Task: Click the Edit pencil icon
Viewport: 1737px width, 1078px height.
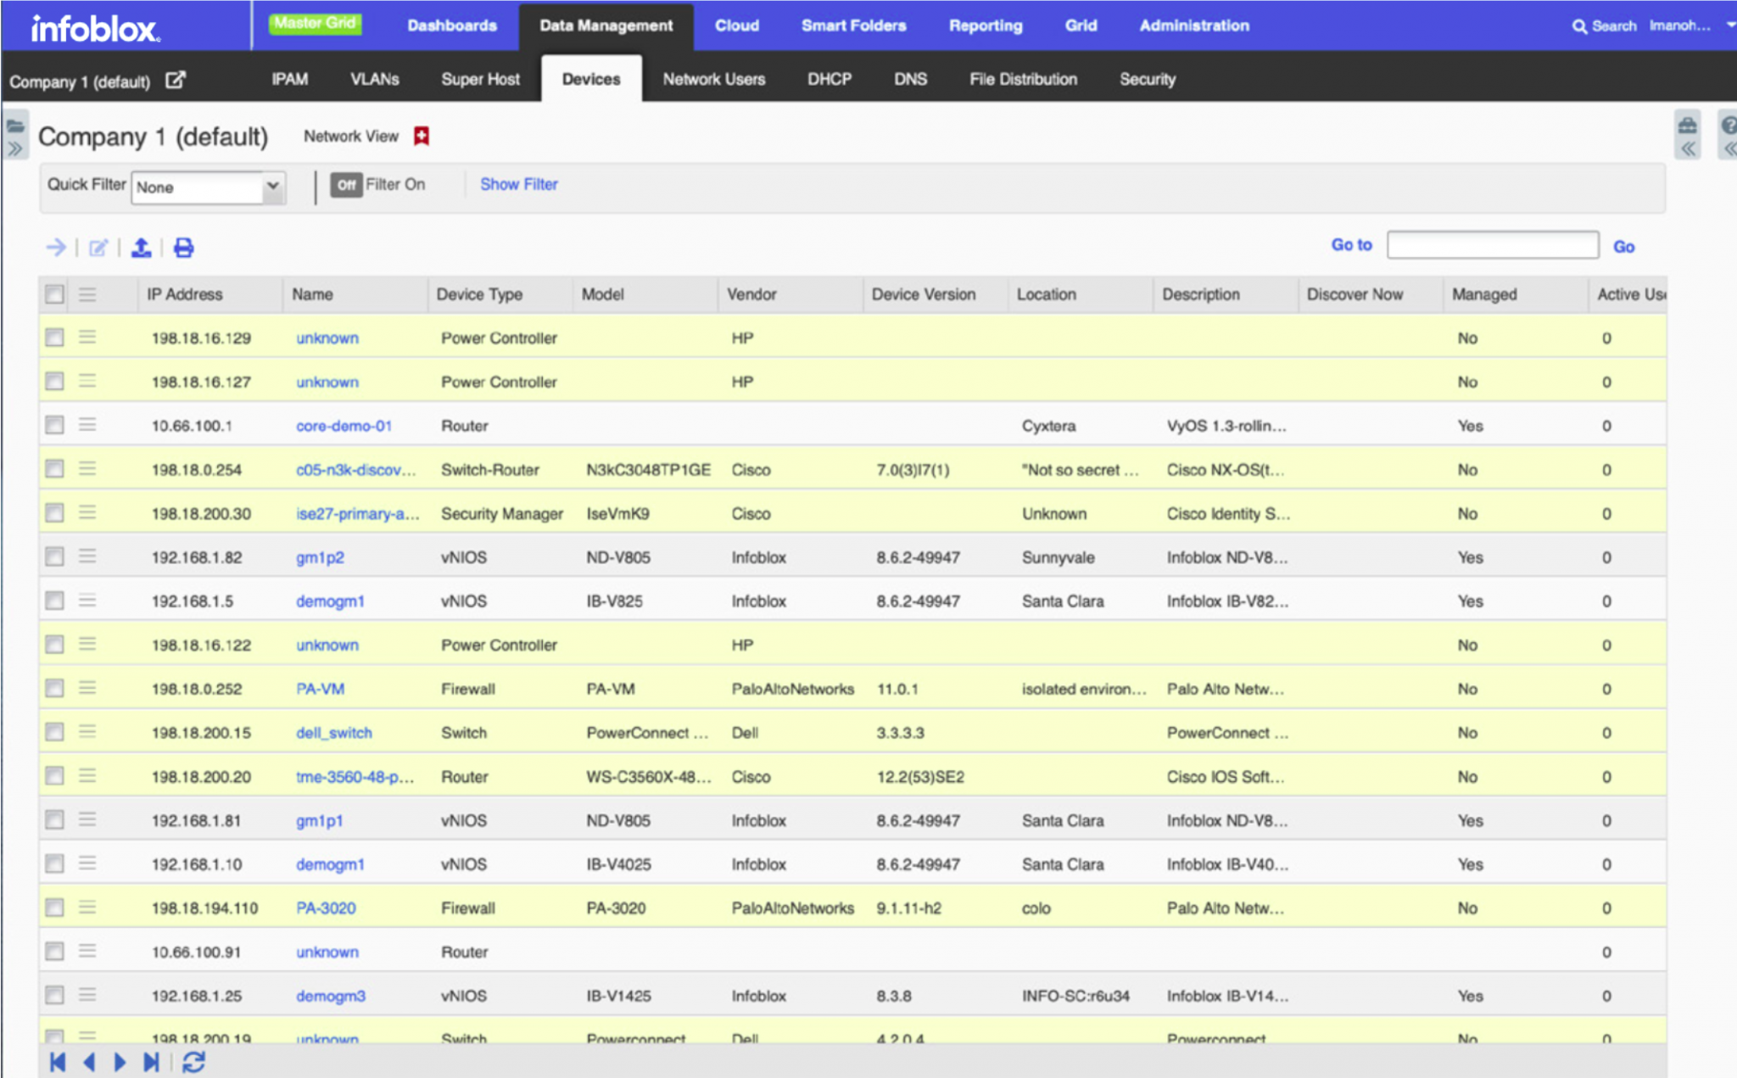Action: [x=99, y=248]
